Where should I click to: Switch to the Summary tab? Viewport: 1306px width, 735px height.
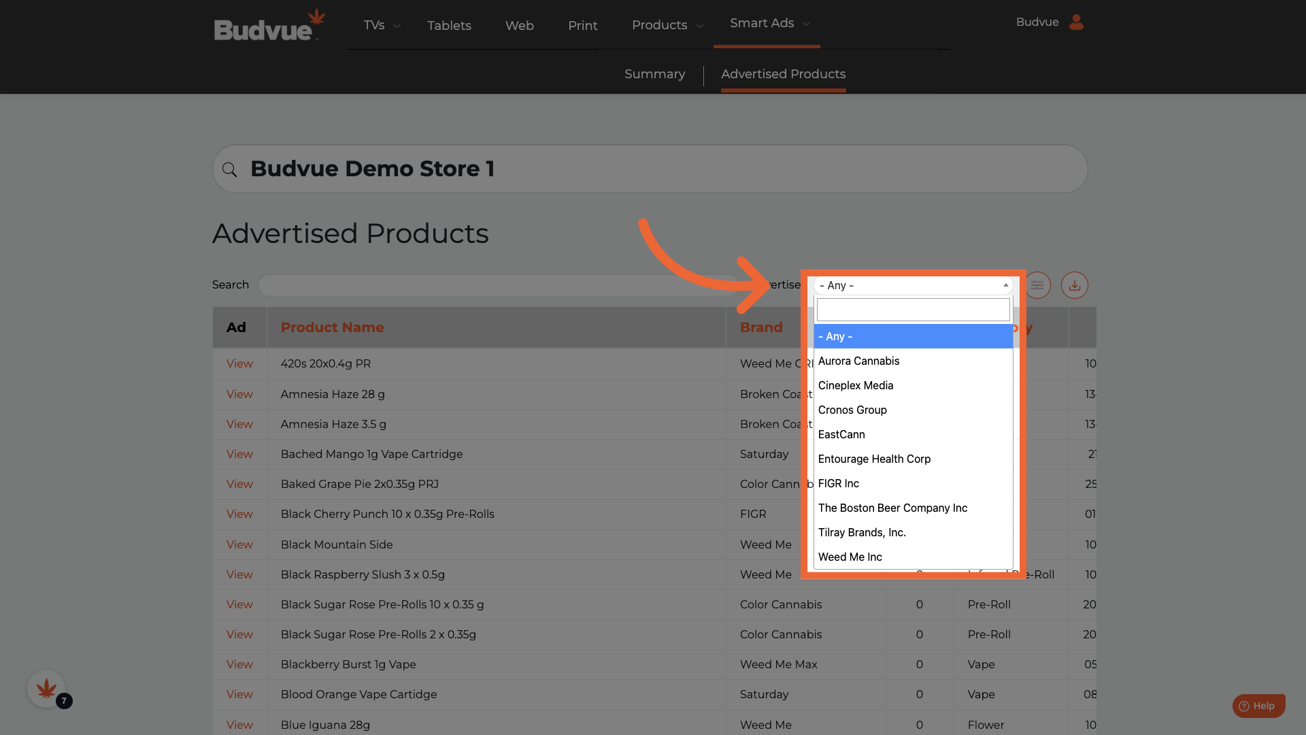point(654,74)
